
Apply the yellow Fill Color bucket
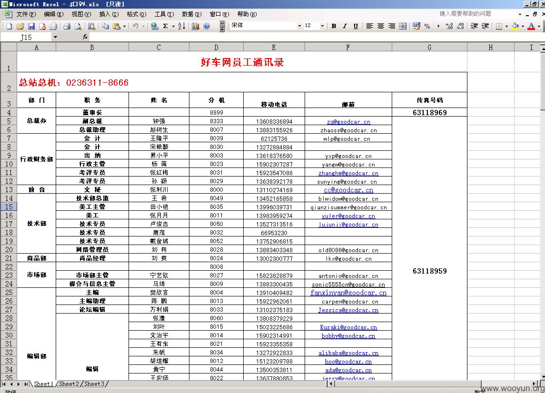tap(515, 26)
